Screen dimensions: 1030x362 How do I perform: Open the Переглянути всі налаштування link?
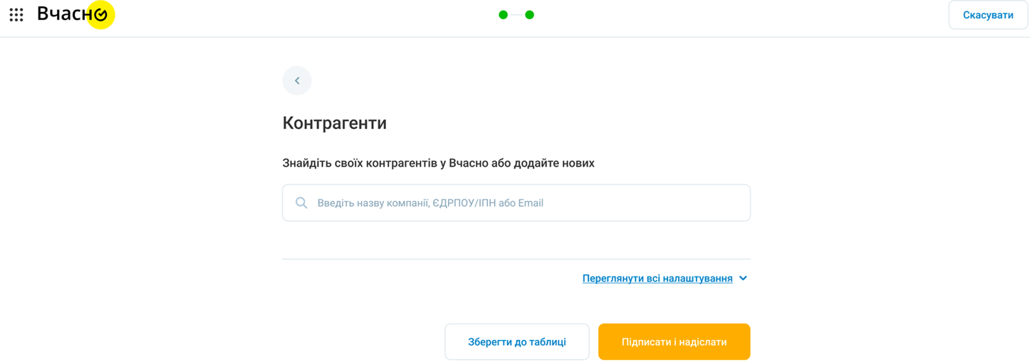pyautogui.click(x=657, y=279)
